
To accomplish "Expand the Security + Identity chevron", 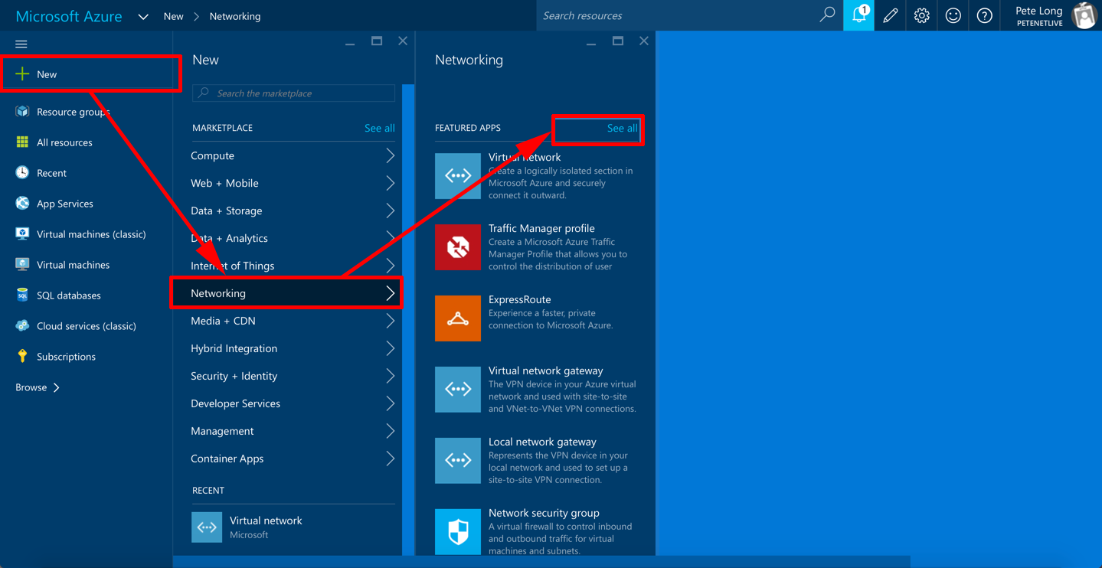I will (x=391, y=376).
